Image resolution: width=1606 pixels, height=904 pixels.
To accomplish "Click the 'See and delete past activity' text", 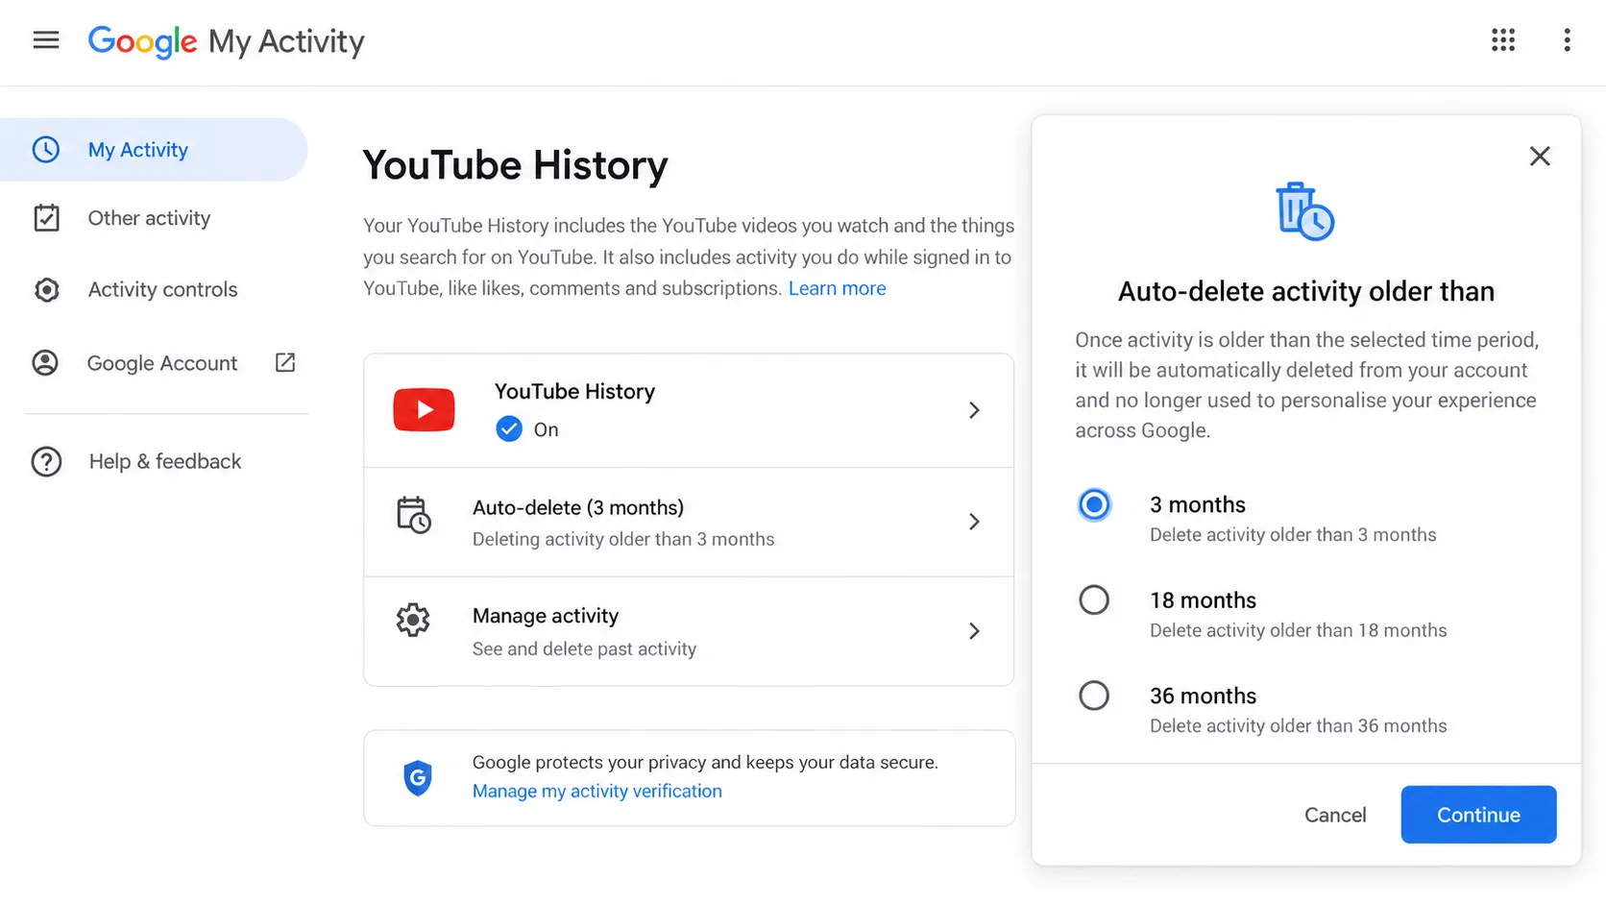I will (x=584, y=648).
